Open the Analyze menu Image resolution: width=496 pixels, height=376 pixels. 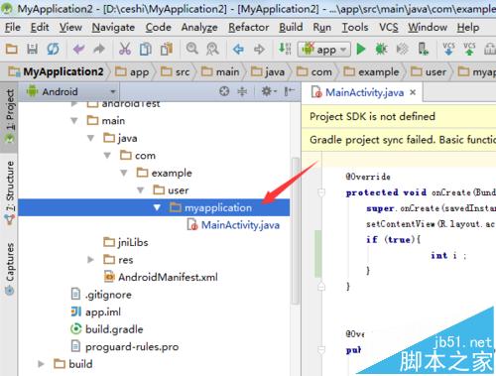(x=199, y=27)
